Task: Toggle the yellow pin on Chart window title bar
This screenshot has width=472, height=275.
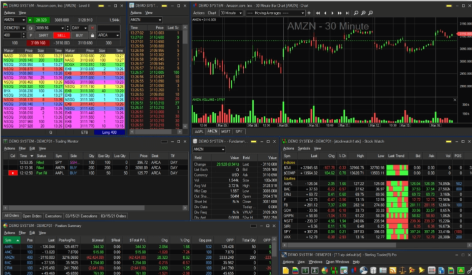Action: 449,6
